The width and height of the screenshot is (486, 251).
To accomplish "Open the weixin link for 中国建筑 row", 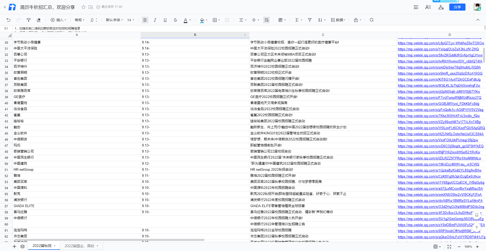I will click(x=438, y=164).
